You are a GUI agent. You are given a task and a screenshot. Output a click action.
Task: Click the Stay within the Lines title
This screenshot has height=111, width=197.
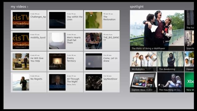(74, 18)
